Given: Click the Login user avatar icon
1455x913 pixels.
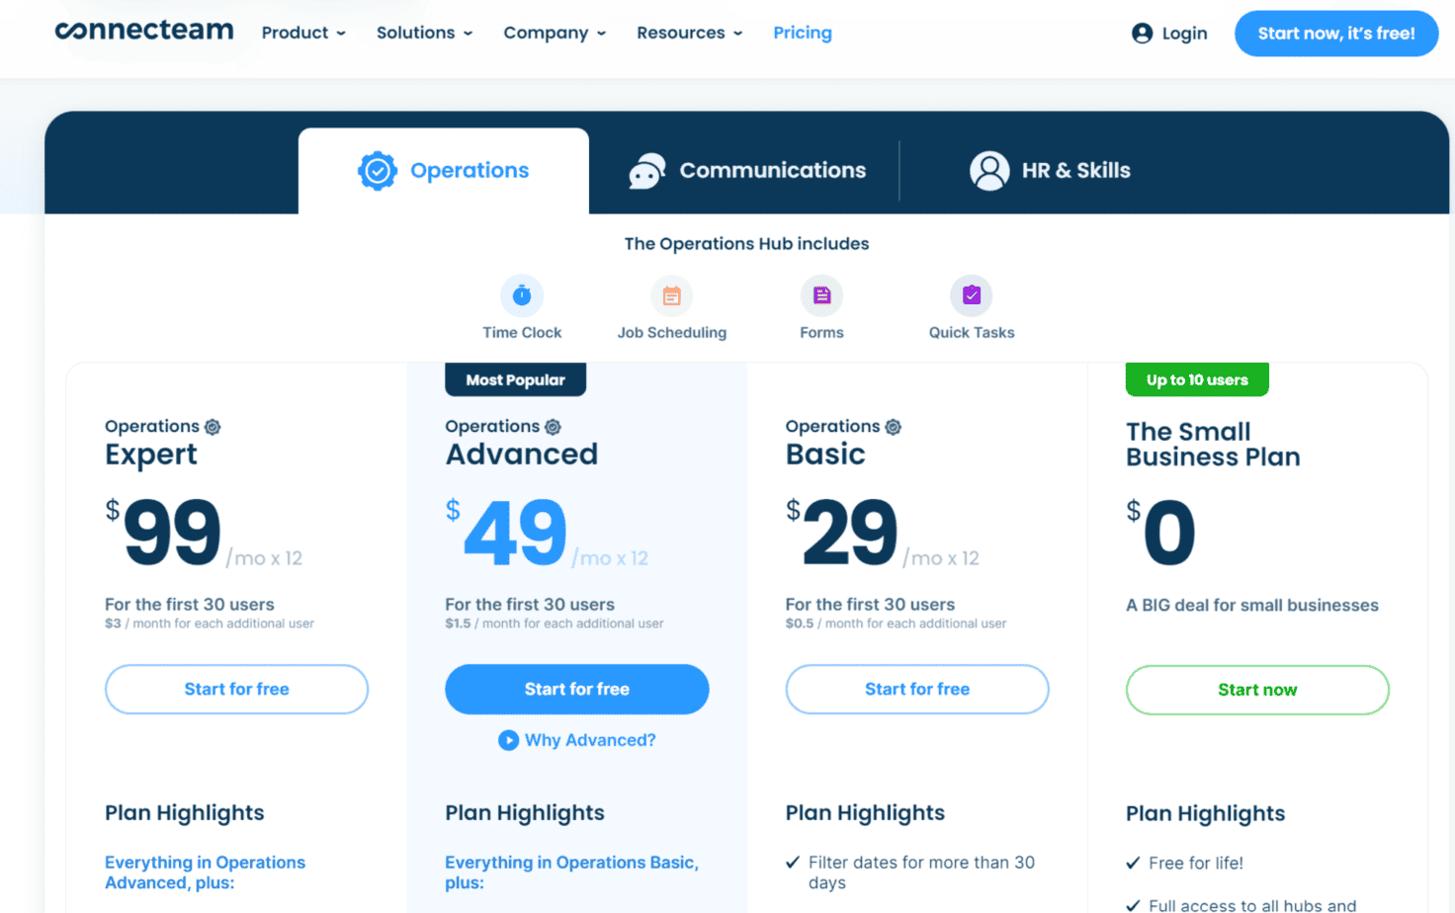Looking at the screenshot, I should coord(1142,34).
